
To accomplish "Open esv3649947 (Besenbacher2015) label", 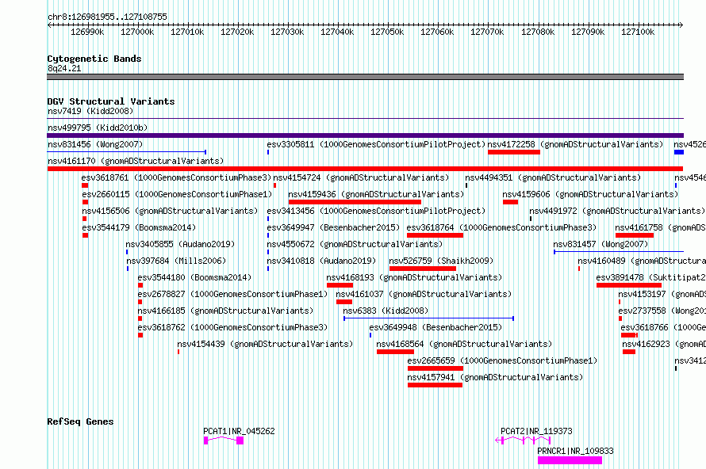I will [333, 227].
